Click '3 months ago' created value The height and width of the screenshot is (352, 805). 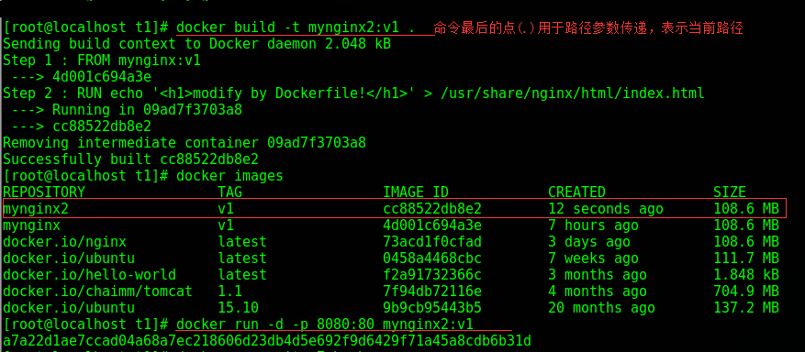click(598, 274)
